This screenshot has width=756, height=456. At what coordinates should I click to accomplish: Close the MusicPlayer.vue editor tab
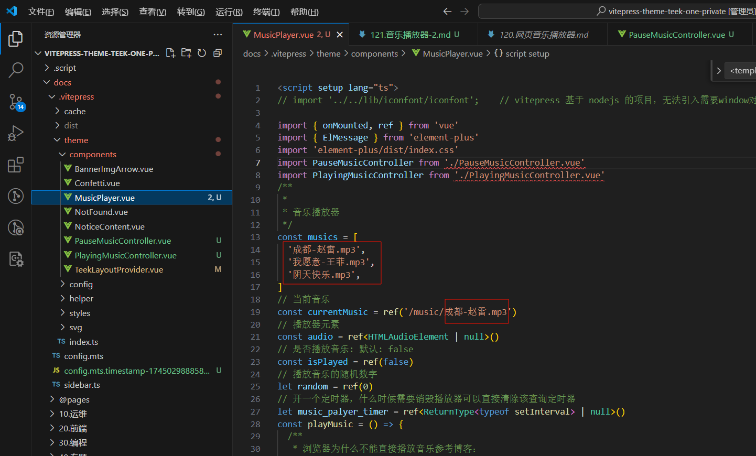pos(340,35)
